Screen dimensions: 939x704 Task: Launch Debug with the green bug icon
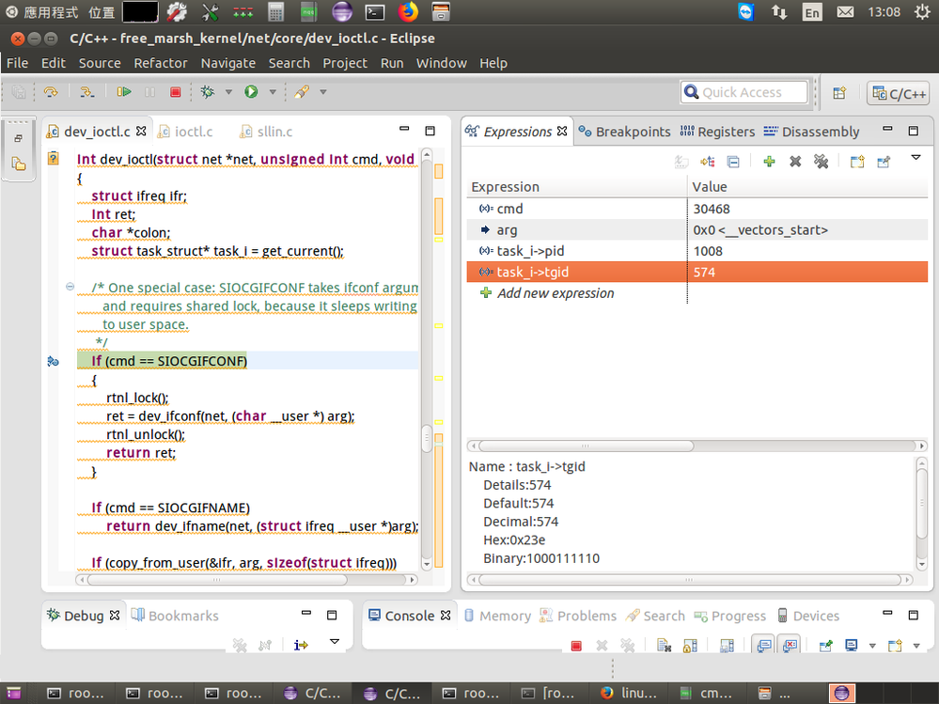tap(207, 91)
